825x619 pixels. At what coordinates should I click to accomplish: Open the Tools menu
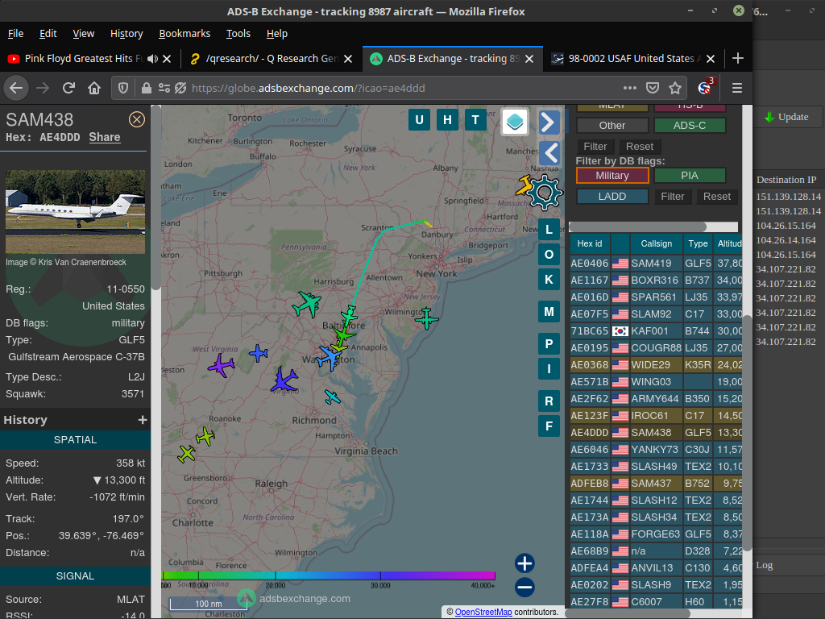[238, 34]
